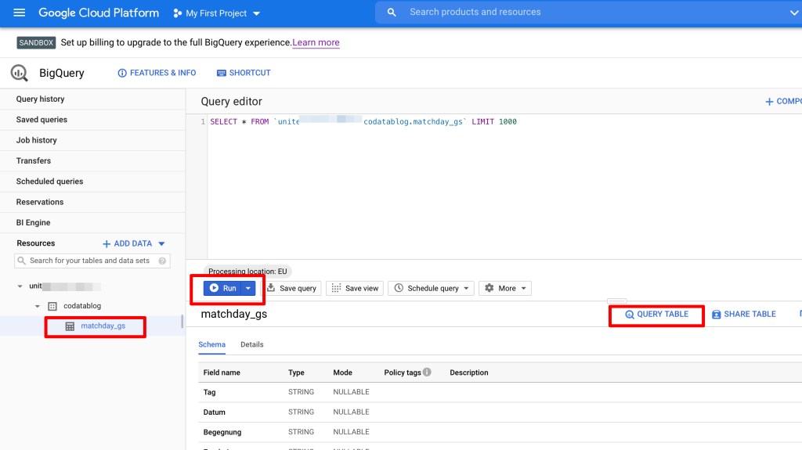
Task: Follow the Learn more billing link
Action: [x=316, y=42]
